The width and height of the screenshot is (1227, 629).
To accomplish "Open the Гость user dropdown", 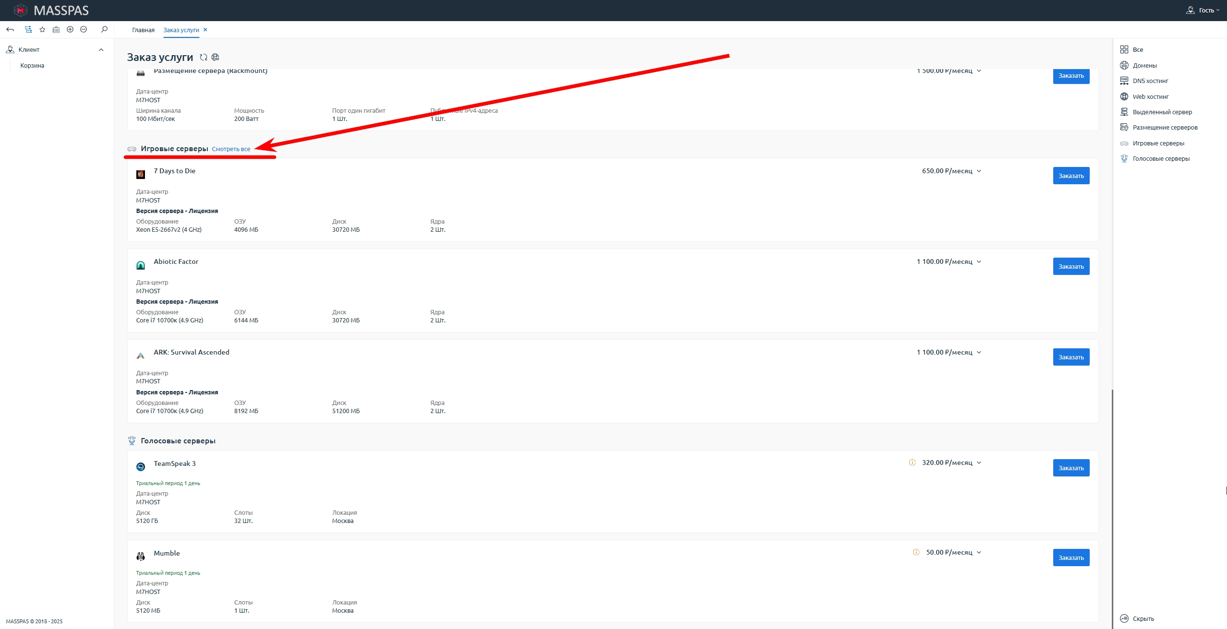I will [x=1203, y=10].
